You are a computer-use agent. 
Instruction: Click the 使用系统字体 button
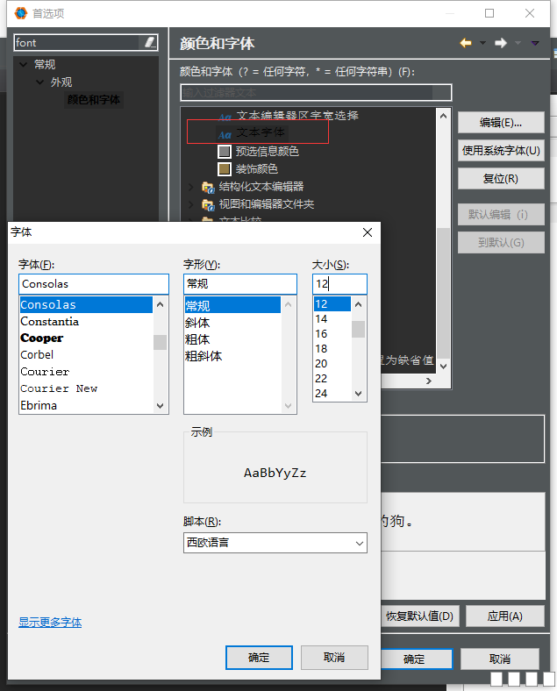501,150
